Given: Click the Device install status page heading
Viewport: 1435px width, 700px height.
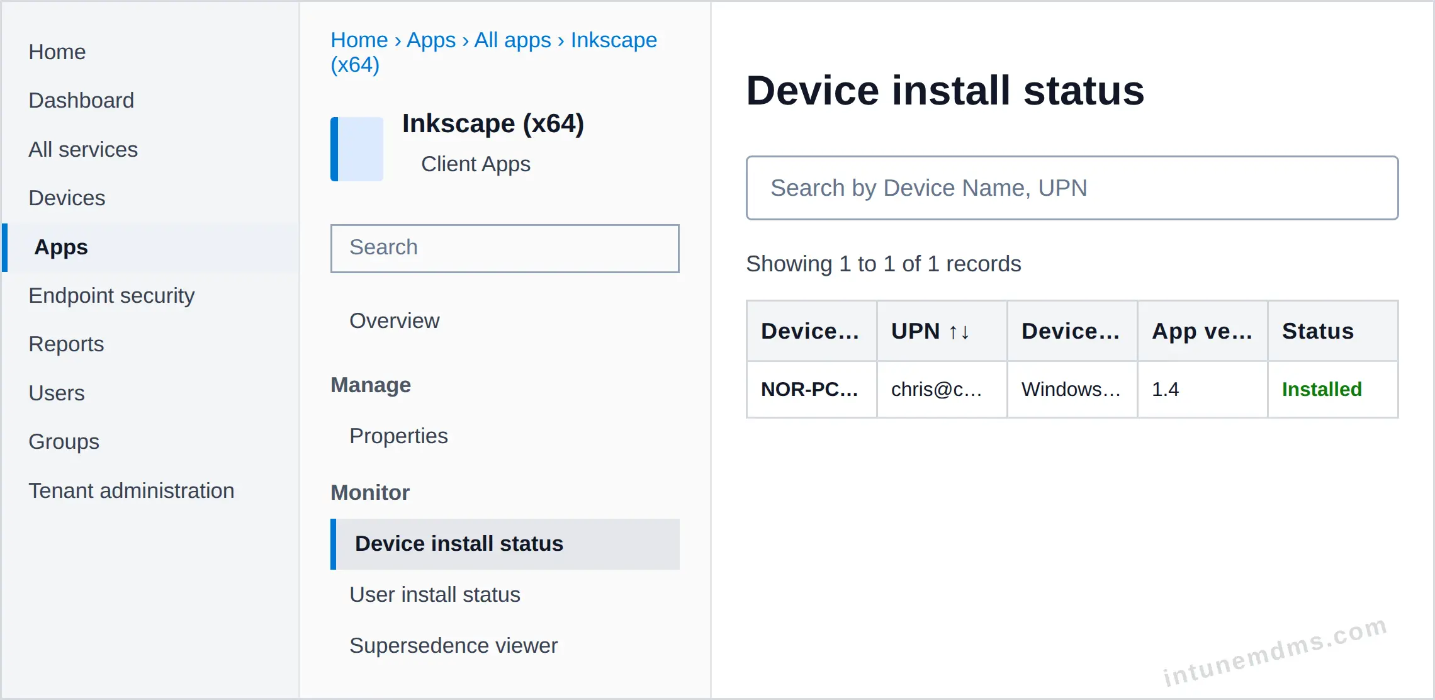Looking at the screenshot, I should click(945, 91).
